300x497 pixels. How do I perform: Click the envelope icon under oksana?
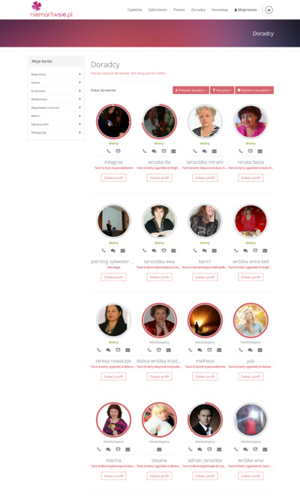click(159, 449)
